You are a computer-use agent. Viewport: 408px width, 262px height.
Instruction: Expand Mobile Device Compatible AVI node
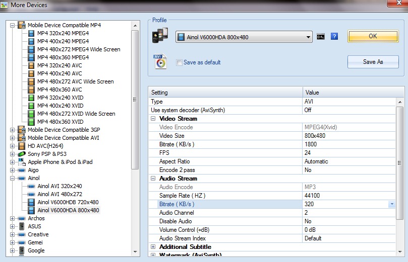[x=12, y=138]
